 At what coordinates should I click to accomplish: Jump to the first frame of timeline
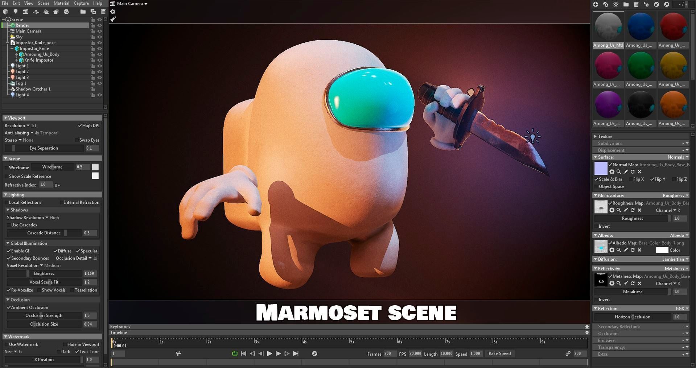(243, 353)
